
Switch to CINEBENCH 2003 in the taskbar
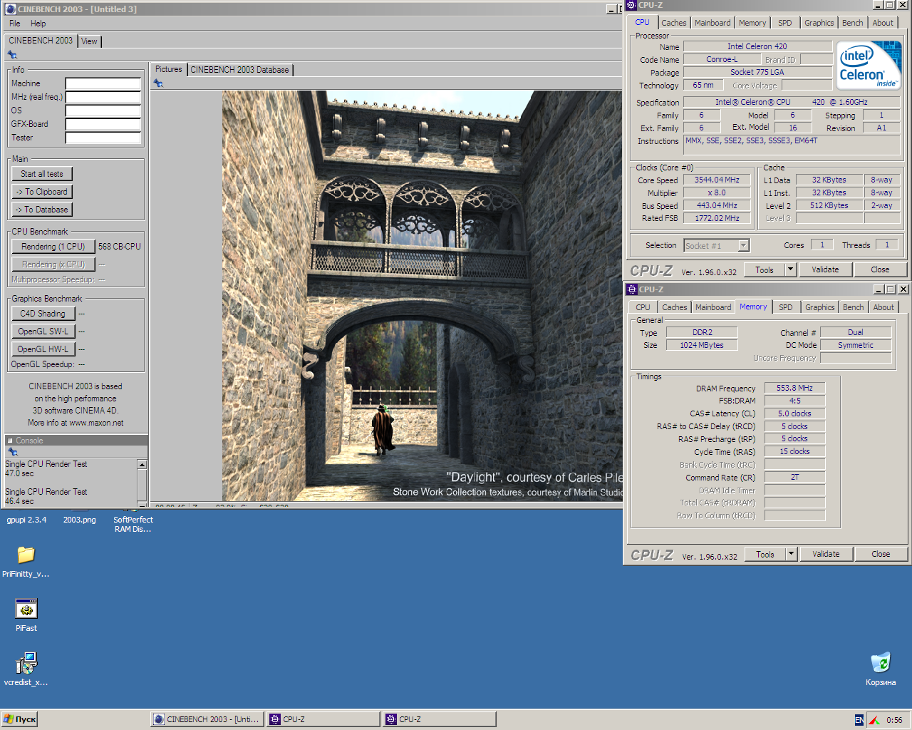[207, 720]
